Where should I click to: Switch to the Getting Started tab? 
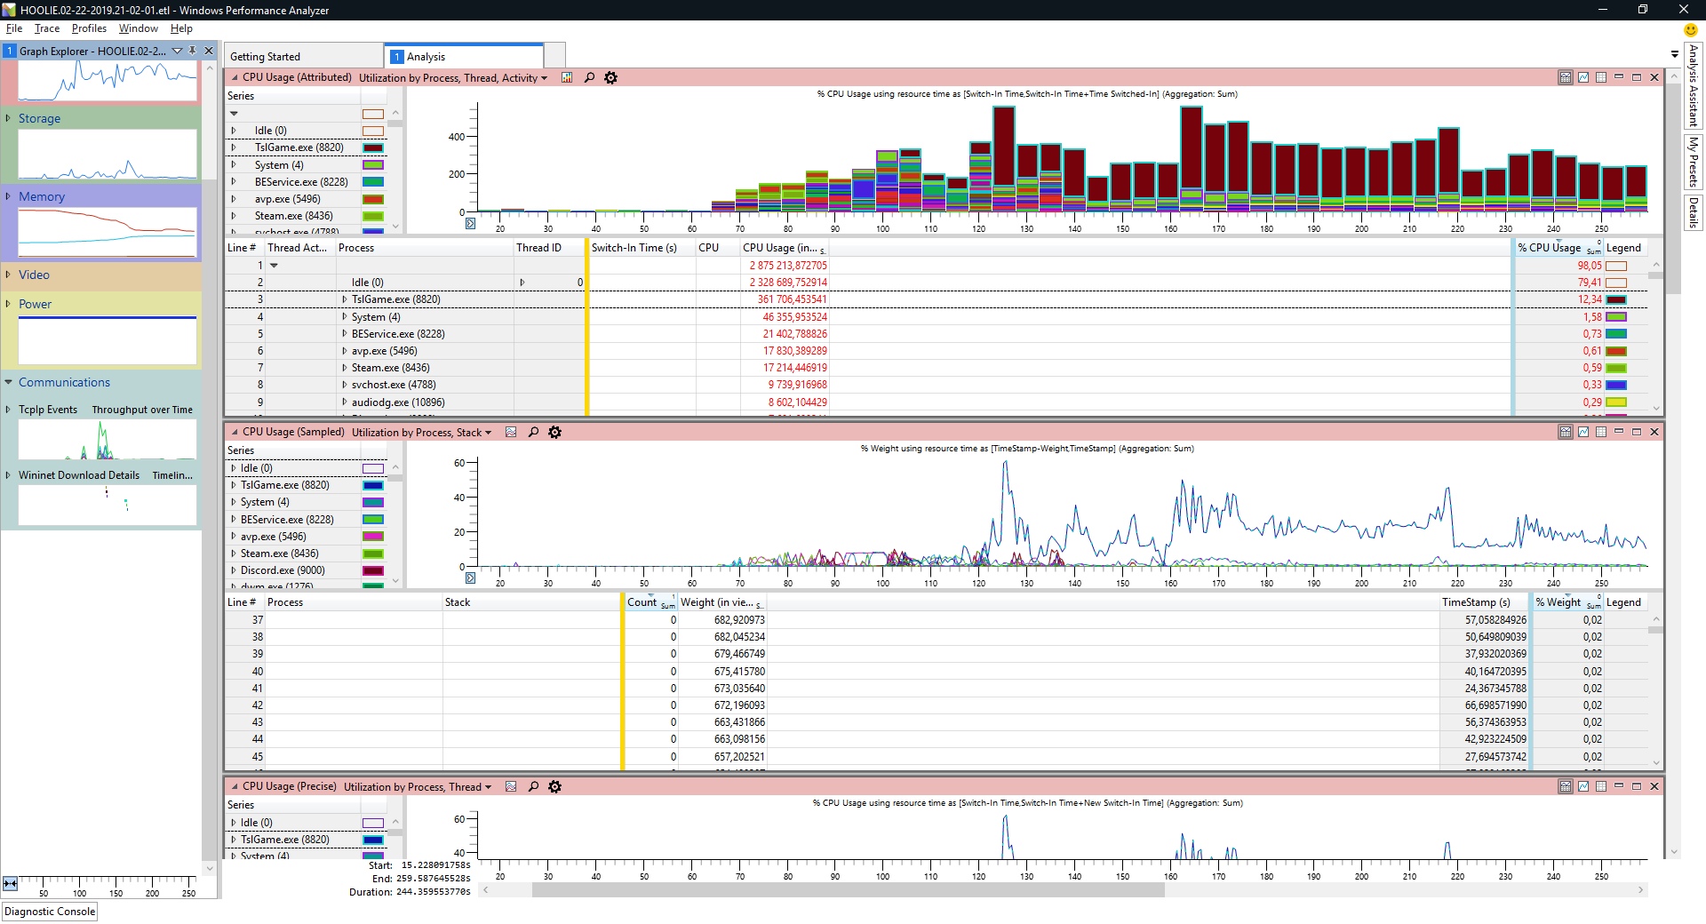click(302, 56)
